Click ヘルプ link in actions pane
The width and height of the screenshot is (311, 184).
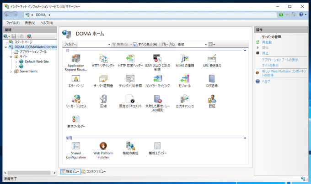tap(266, 82)
